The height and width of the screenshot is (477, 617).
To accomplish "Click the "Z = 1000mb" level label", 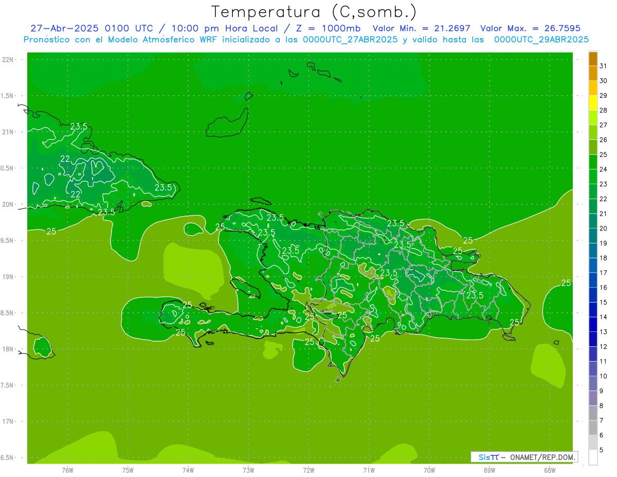I will (x=328, y=28).
